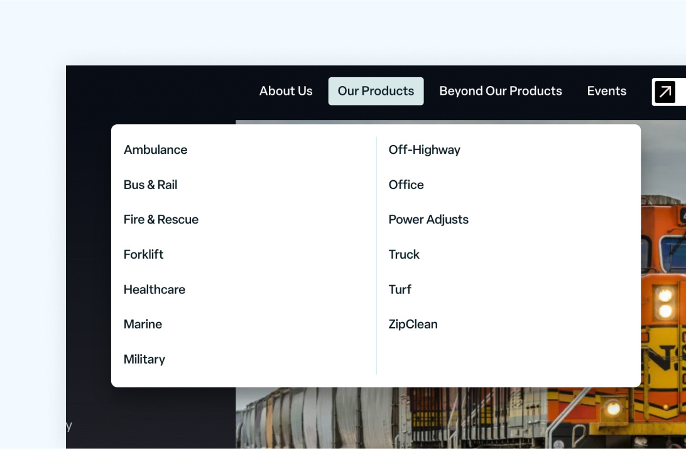Screen dimensions: 686x449
Task: Open the Ambulance products page
Action: (x=156, y=149)
